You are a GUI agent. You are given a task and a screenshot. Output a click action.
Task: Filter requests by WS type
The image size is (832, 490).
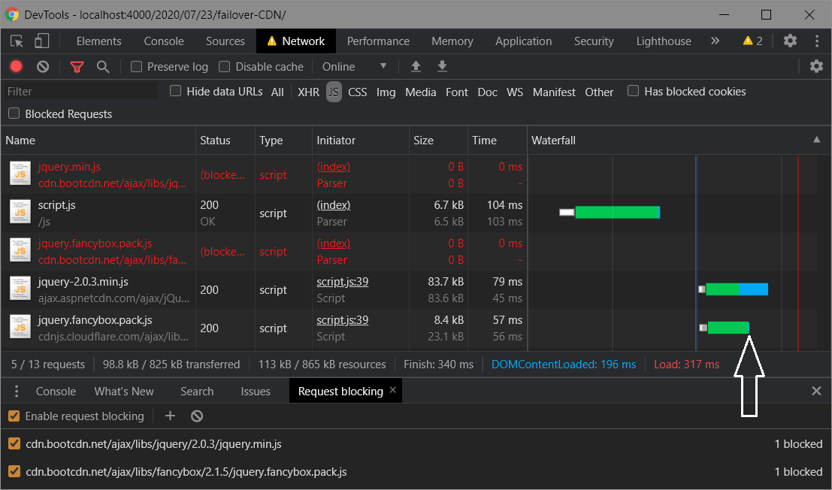[x=515, y=92]
